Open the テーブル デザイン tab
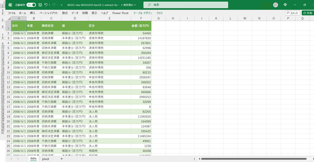The width and height of the screenshot is (314, 162). tap(143, 13)
